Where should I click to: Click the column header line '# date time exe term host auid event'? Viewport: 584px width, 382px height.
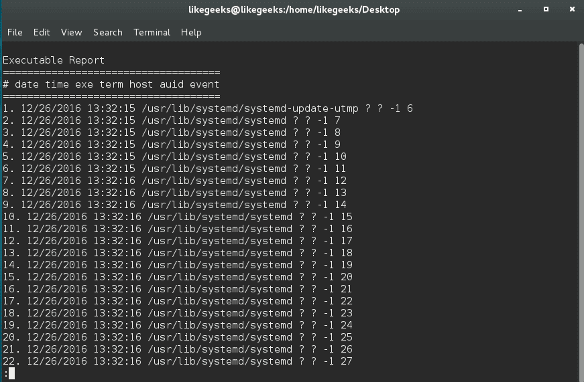point(111,84)
